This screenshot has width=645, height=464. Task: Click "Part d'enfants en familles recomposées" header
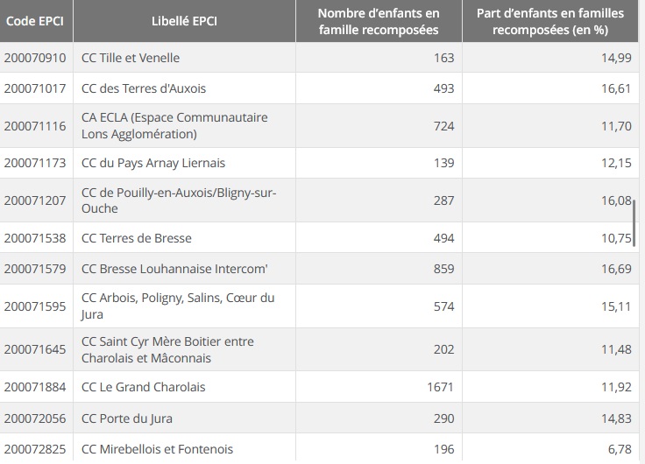(549, 22)
